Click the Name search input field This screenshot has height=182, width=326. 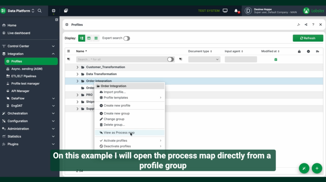point(122,60)
